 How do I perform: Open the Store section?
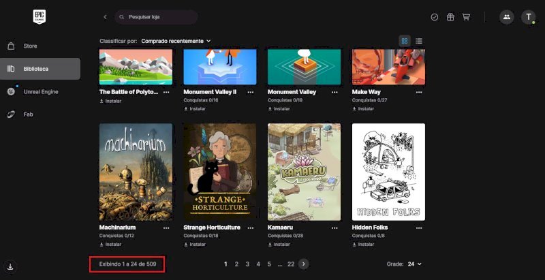40,46
